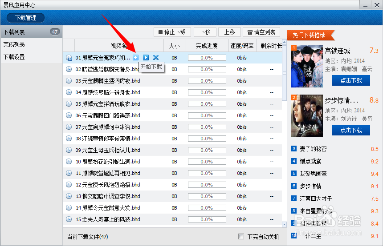Start download of episode 01 via arrow icon
383x246 pixels.
pos(135,57)
